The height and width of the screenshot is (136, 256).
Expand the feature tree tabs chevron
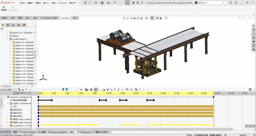point(35,25)
